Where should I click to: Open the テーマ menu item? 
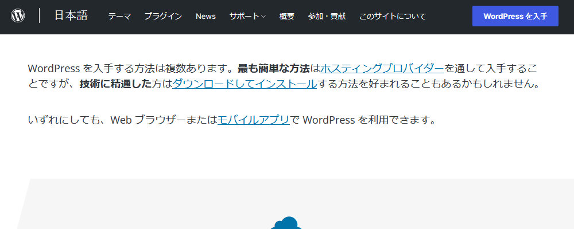119,16
